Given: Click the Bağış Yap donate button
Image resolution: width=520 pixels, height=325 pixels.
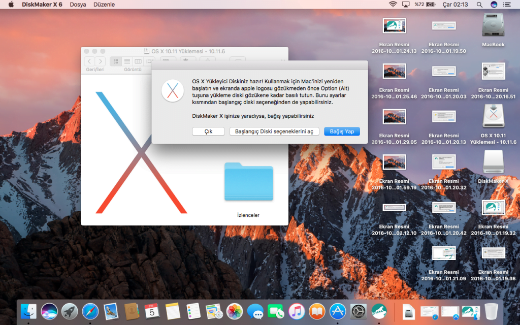Looking at the screenshot, I should point(342,132).
